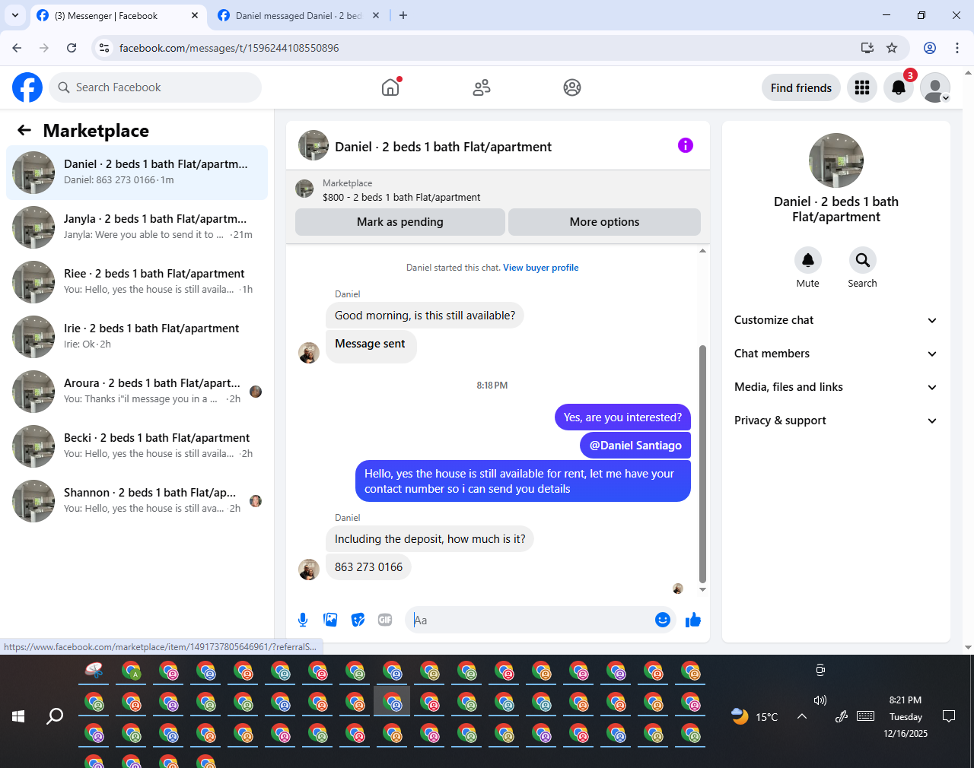Image resolution: width=974 pixels, height=768 pixels.
Task: Open Janyla's conversation in the list
Action: pyautogui.click(x=137, y=227)
